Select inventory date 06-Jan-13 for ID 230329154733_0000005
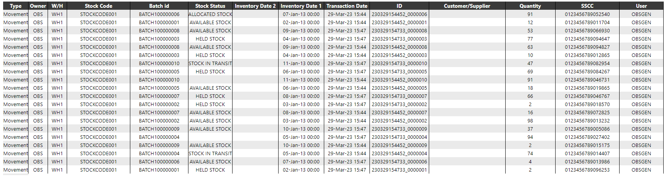666x179 pixels. tap(301, 72)
